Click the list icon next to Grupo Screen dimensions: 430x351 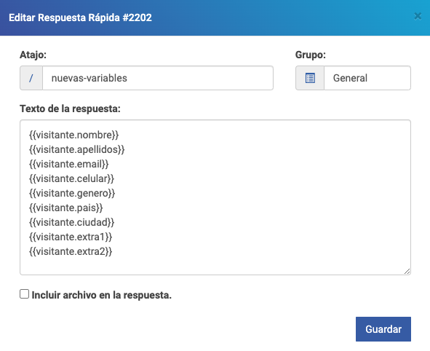click(310, 78)
